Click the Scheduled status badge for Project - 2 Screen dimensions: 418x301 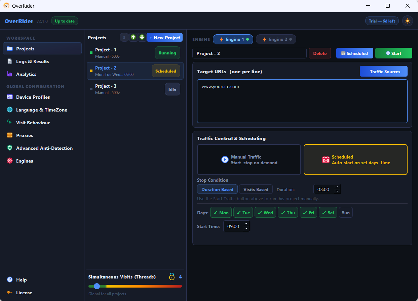(166, 71)
